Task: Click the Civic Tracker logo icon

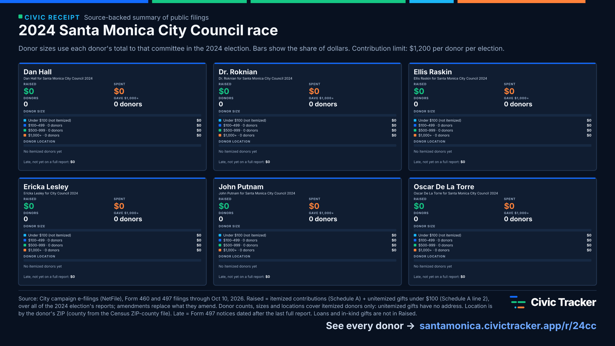Action: [x=517, y=302]
